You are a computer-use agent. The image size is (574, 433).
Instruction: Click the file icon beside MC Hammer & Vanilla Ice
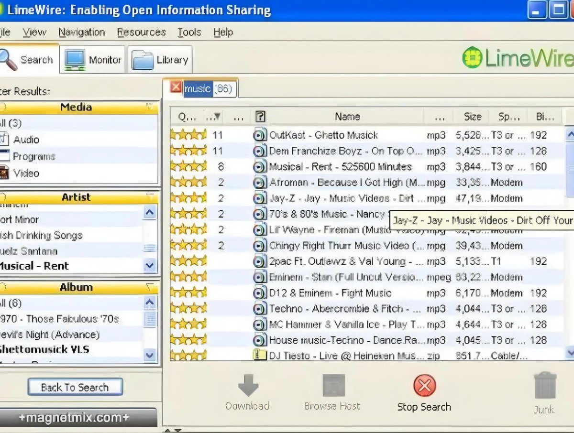259,325
